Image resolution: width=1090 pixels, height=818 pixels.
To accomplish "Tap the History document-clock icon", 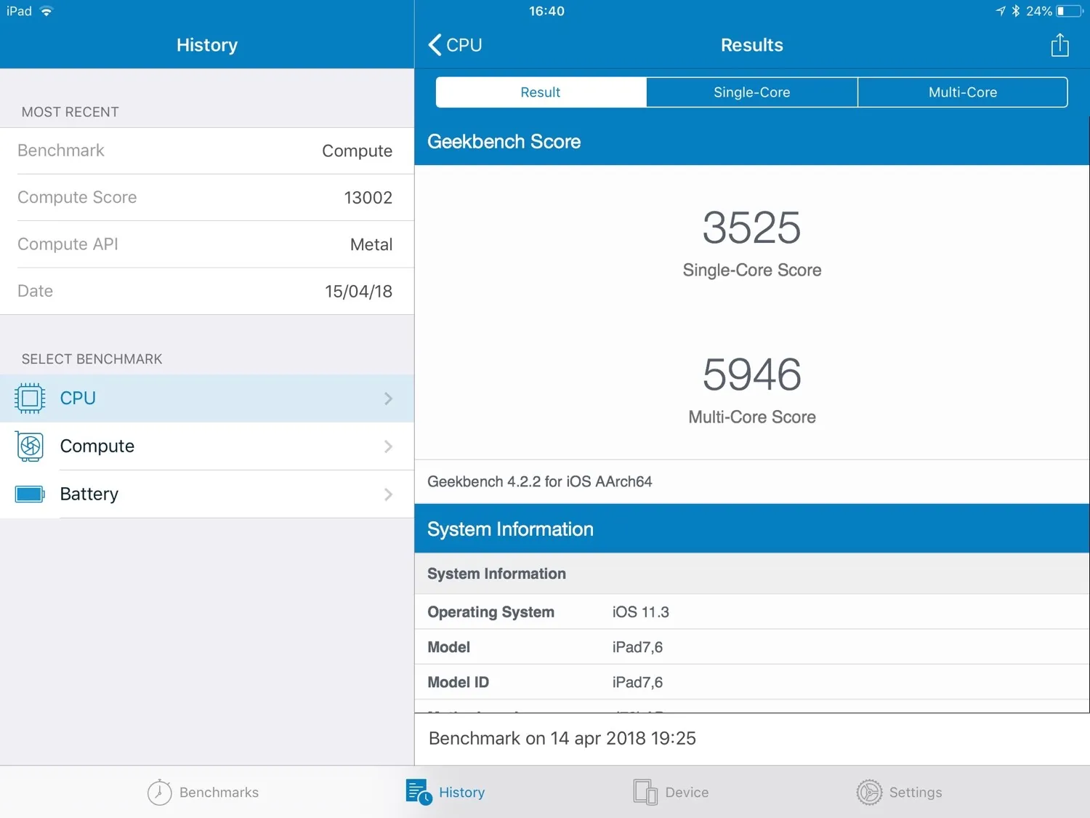I will [419, 792].
